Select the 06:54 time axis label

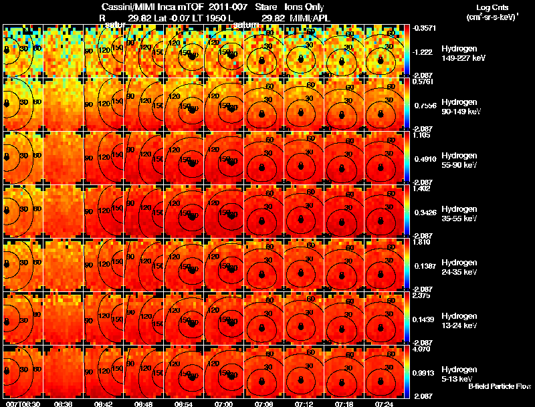pyautogui.click(x=183, y=404)
